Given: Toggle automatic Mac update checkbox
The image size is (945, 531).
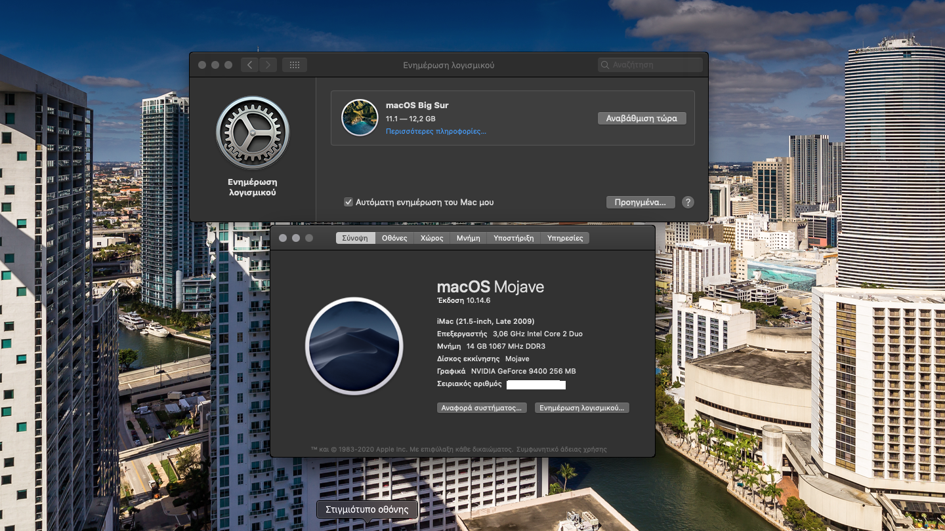Looking at the screenshot, I should pyautogui.click(x=348, y=202).
